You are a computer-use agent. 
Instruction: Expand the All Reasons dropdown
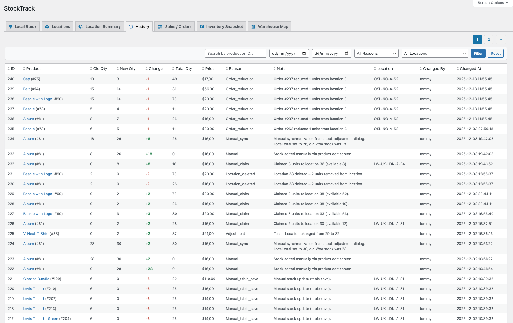[x=376, y=54]
